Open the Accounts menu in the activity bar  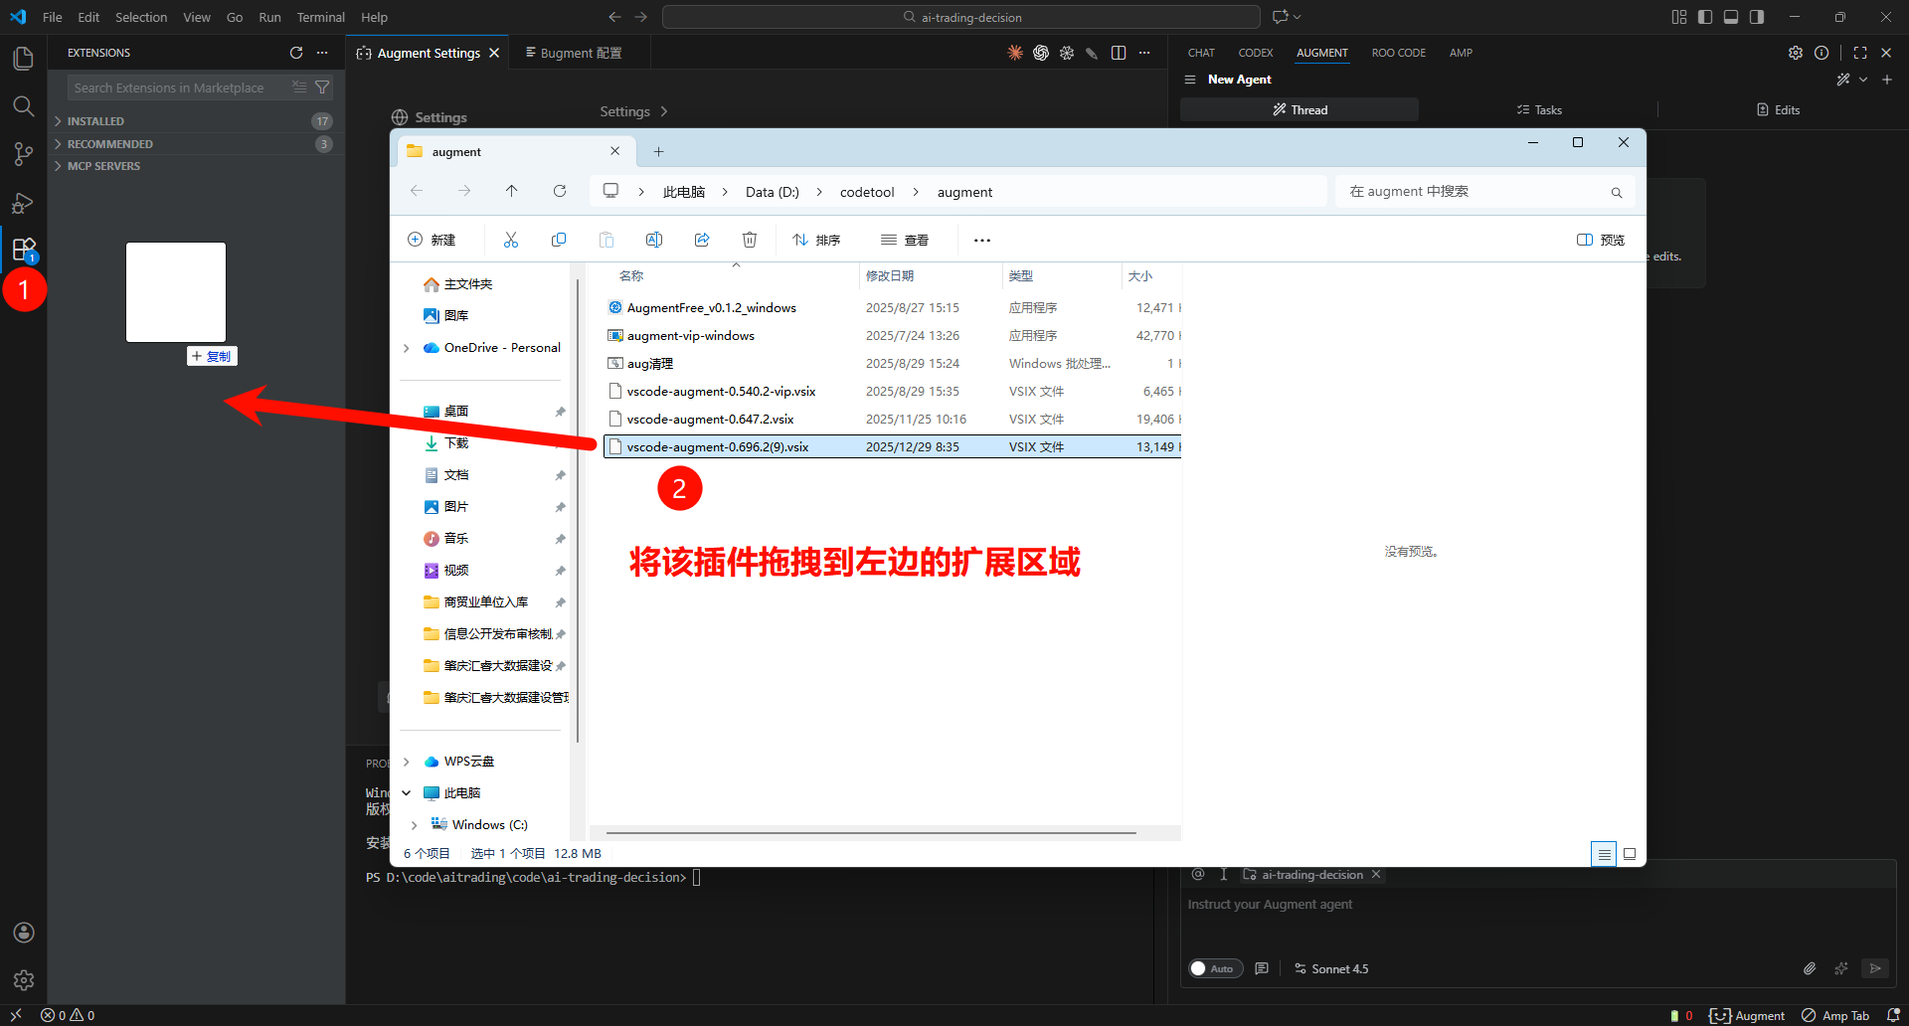point(24,933)
